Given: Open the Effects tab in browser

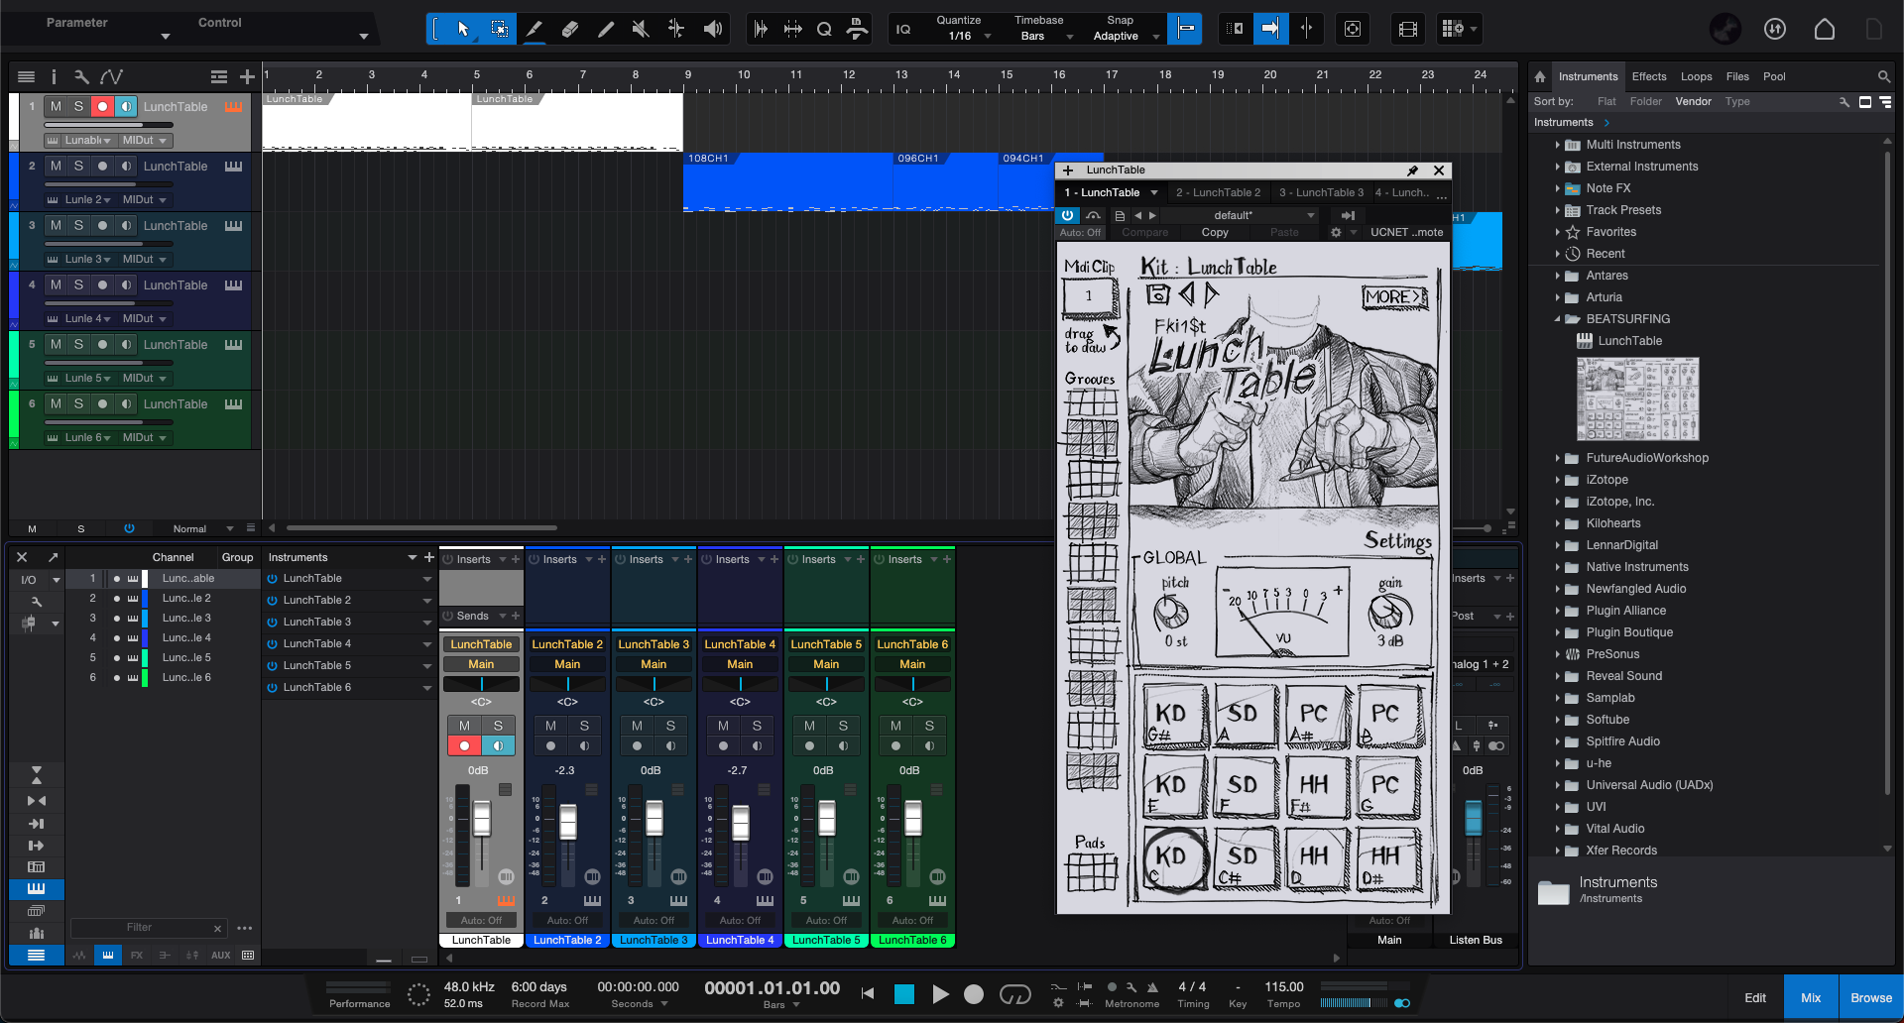Looking at the screenshot, I should (1649, 76).
